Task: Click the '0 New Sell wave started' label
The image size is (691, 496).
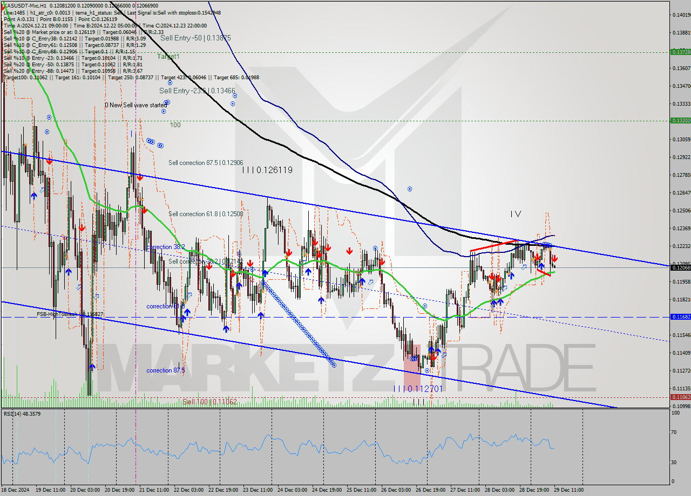Action: (x=135, y=105)
